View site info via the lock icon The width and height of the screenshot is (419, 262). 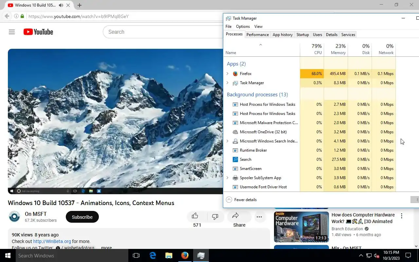(x=22, y=16)
